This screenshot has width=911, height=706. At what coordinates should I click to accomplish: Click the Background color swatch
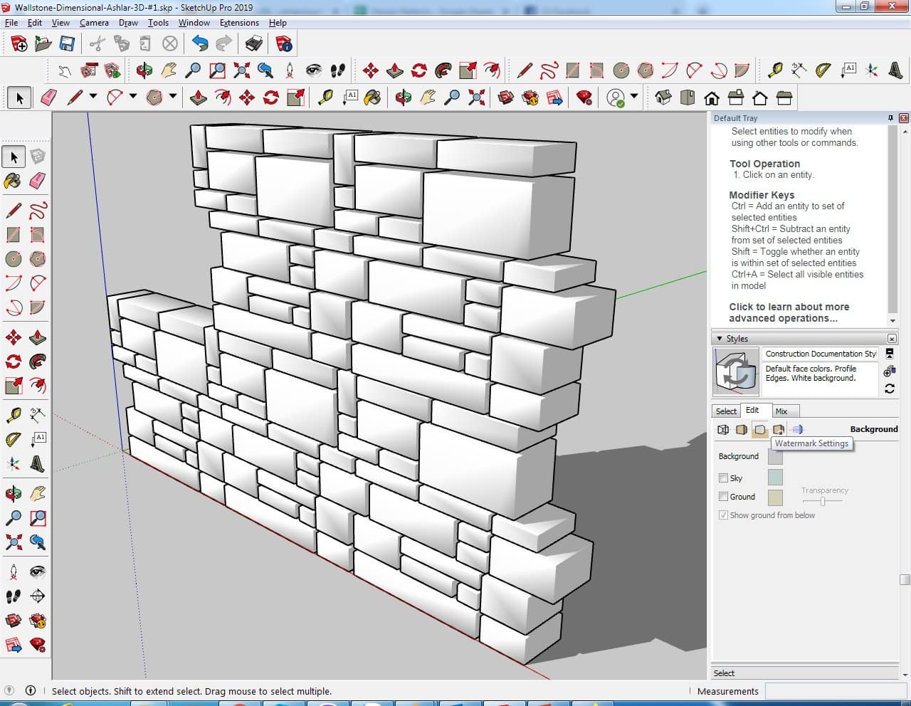(x=775, y=457)
